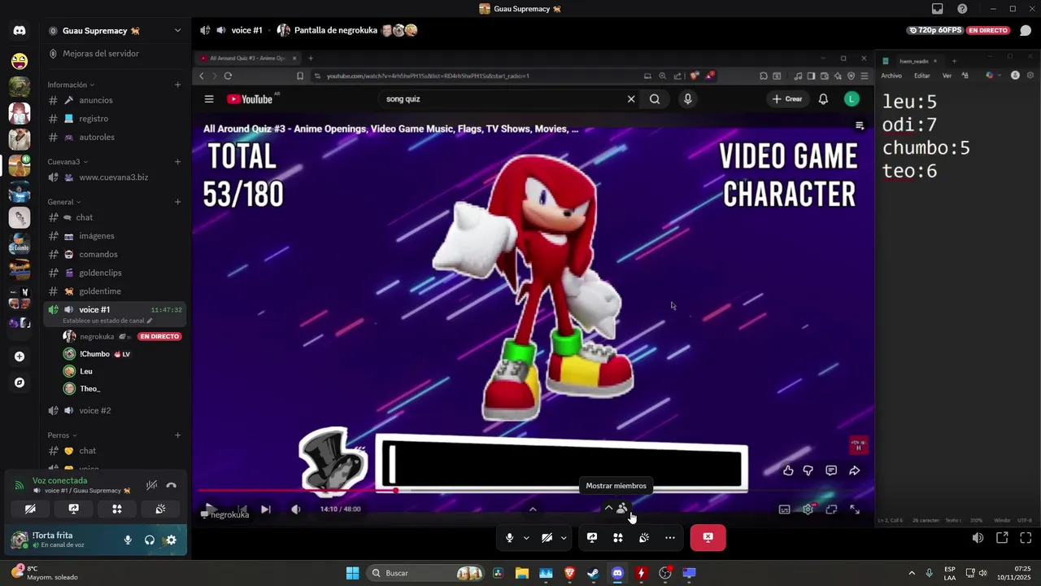1041x586 pixels.
Task: Open YouTube notifications bell
Action: pyautogui.click(x=823, y=99)
